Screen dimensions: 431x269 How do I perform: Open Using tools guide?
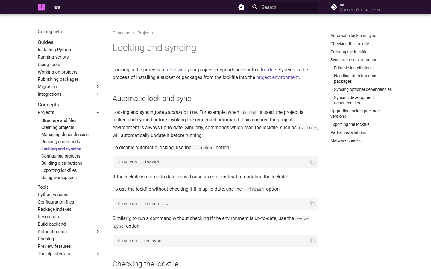(49, 65)
